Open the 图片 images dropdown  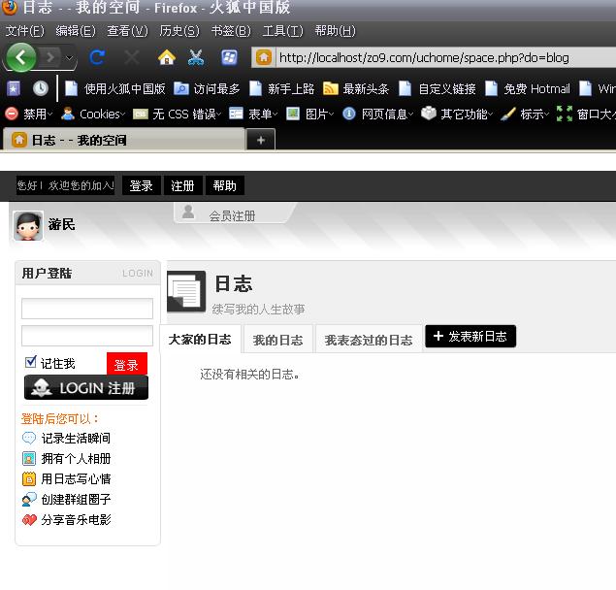(310, 114)
